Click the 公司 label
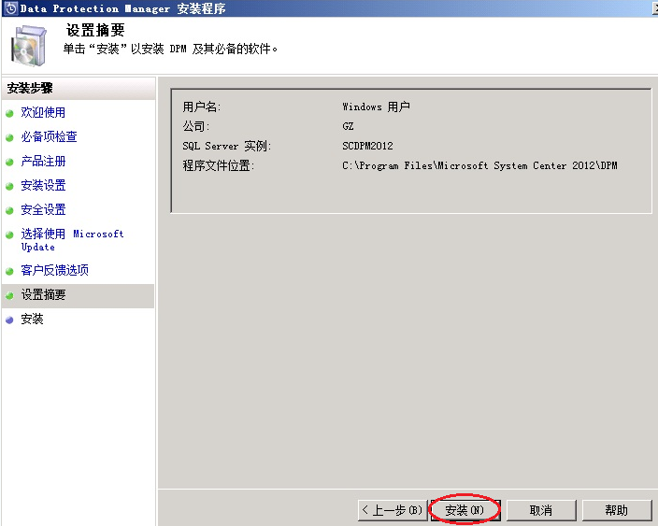This screenshot has height=526, width=658. coord(195,126)
